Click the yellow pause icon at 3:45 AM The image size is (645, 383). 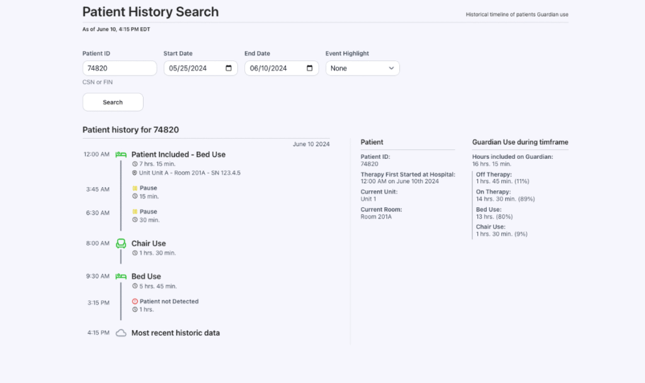(x=135, y=188)
